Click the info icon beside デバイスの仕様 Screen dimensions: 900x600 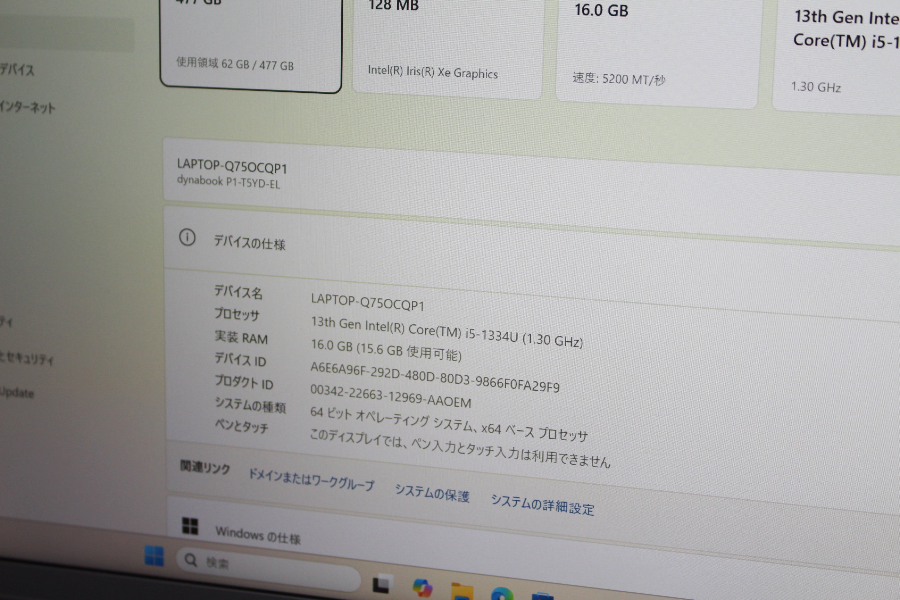click(x=187, y=237)
